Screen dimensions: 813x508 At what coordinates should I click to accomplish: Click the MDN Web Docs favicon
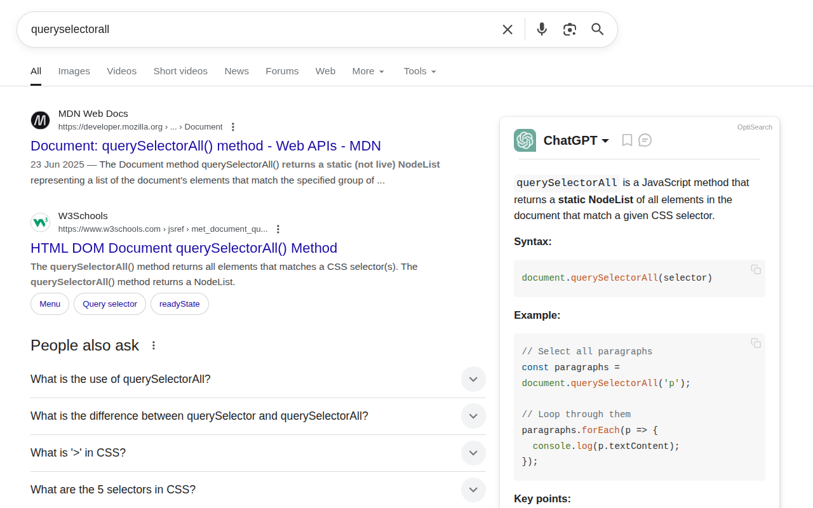pyautogui.click(x=39, y=120)
